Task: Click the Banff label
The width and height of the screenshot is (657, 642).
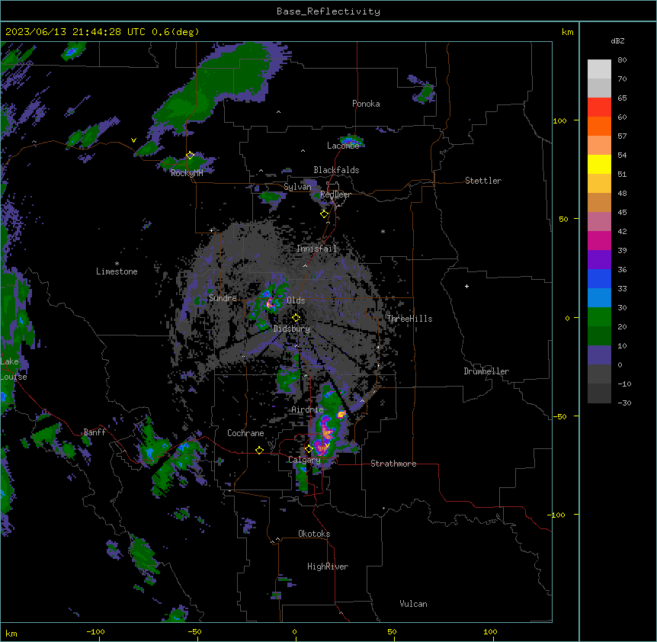Action: coord(95,432)
